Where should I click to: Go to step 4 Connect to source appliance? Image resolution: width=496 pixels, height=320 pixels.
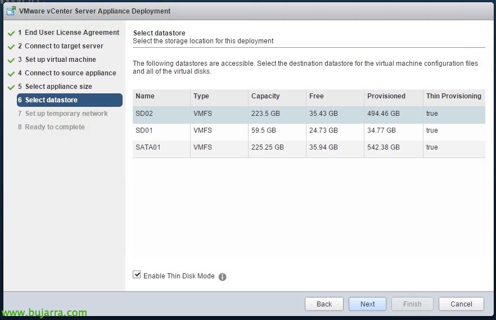(x=67, y=73)
